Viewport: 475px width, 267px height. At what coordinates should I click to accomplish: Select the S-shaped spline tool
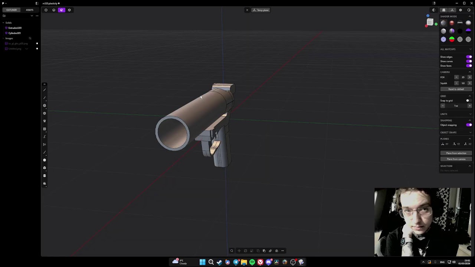pos(45,137)
